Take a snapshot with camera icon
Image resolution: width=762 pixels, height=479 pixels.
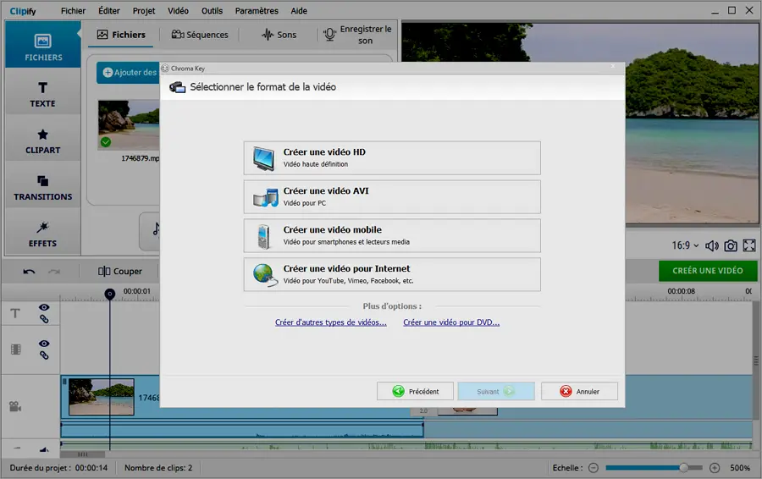click(x=731, y=245)
